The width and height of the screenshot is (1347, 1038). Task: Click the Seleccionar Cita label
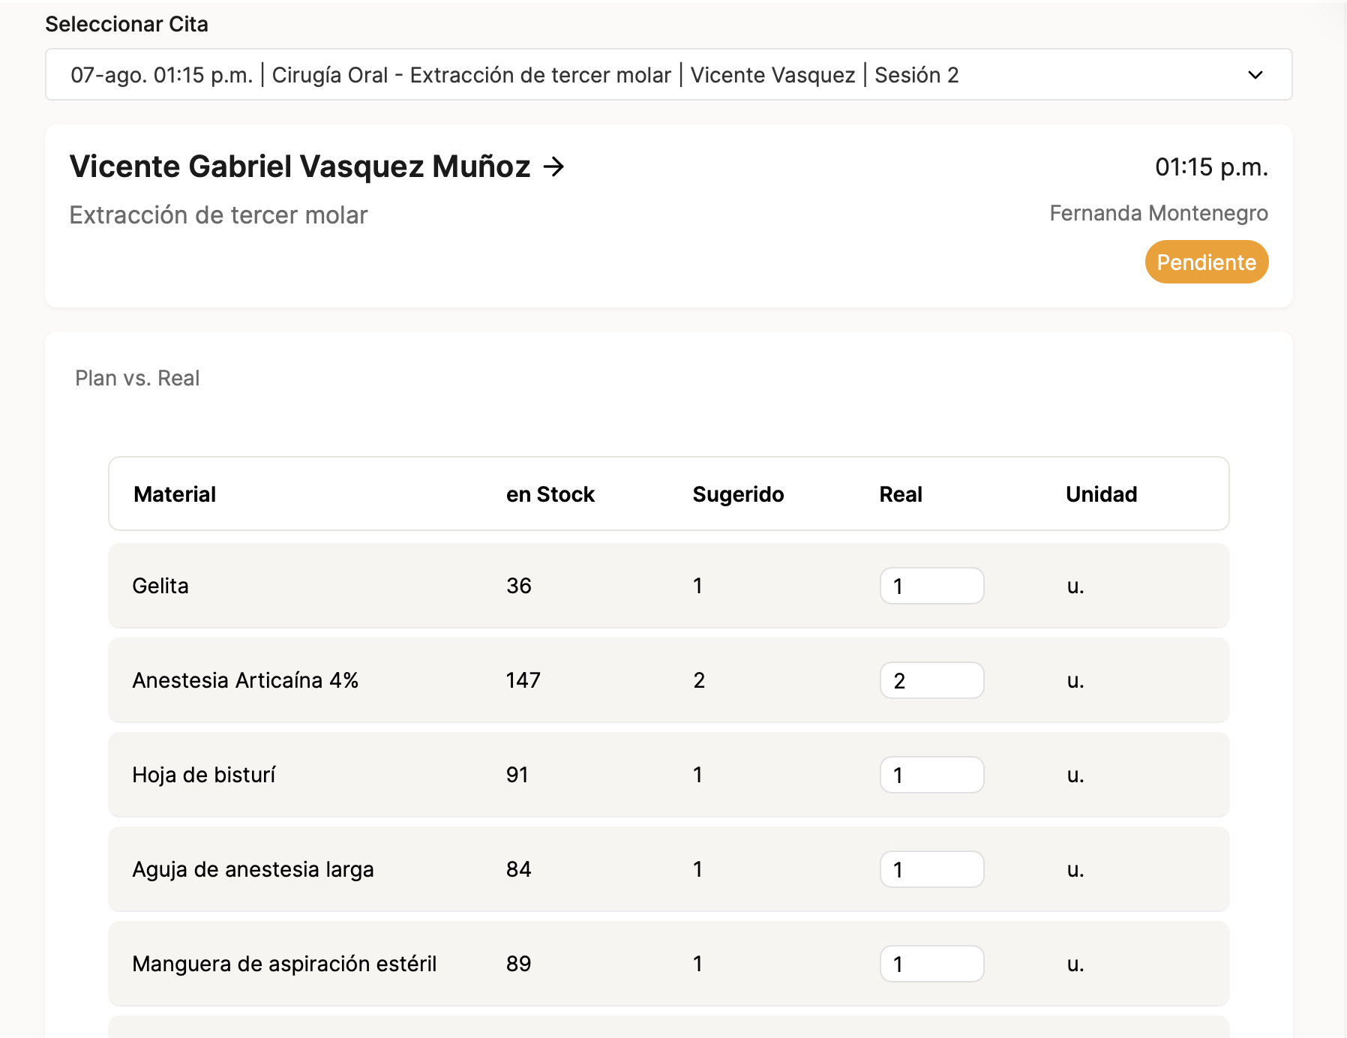click(127, 24)
